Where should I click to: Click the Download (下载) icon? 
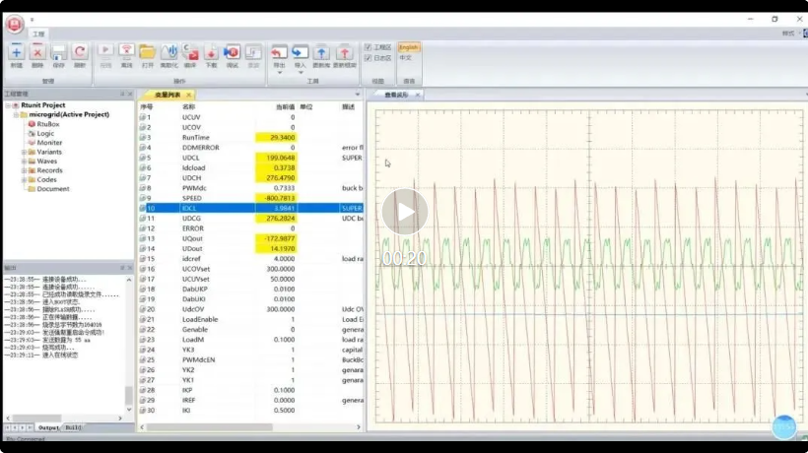[211, 52]
